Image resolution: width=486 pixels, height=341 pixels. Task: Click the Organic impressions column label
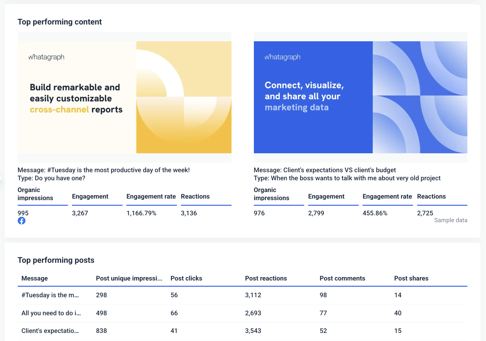point(35,194)
